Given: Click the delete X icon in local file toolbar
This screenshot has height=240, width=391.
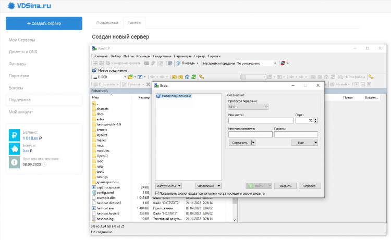Looking at the screenshot, I should 148,84.
